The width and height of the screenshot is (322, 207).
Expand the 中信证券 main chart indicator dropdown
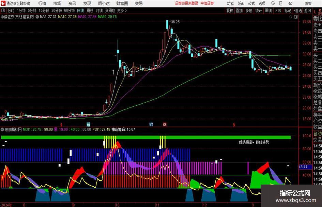pos(37,17)
